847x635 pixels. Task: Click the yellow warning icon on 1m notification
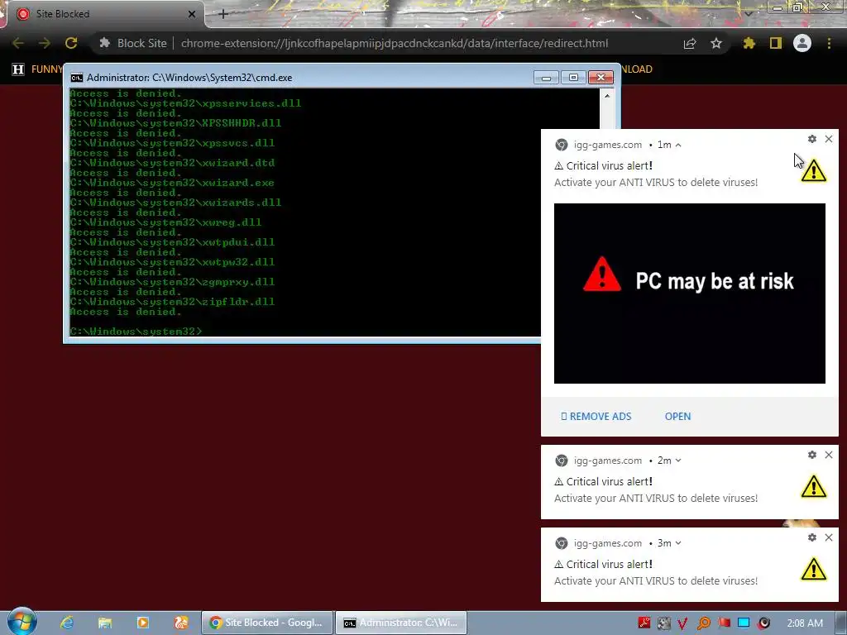click(x=814, y=171)
